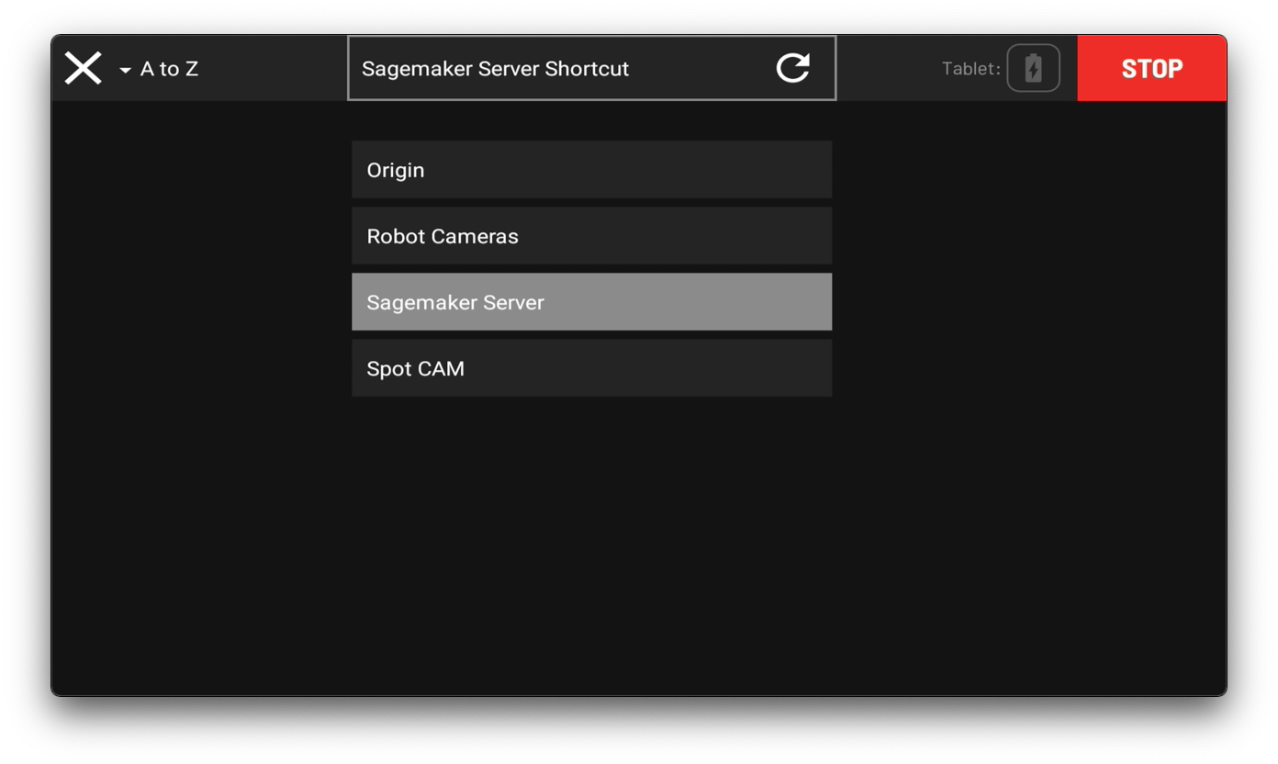Focus the Sagemaker Server Shortcut name field
The width and height of the screenshot is (1278, 764).
(591, 68)
